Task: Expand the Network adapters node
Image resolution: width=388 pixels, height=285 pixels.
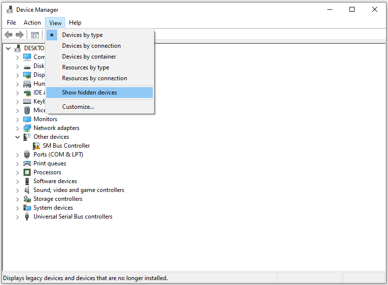Action: click(17, 128)
